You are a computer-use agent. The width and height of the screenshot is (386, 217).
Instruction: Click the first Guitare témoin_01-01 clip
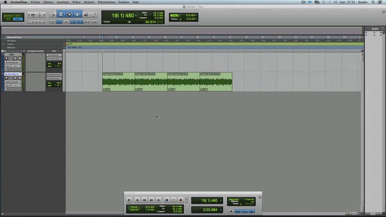click(x=119, y=82)
